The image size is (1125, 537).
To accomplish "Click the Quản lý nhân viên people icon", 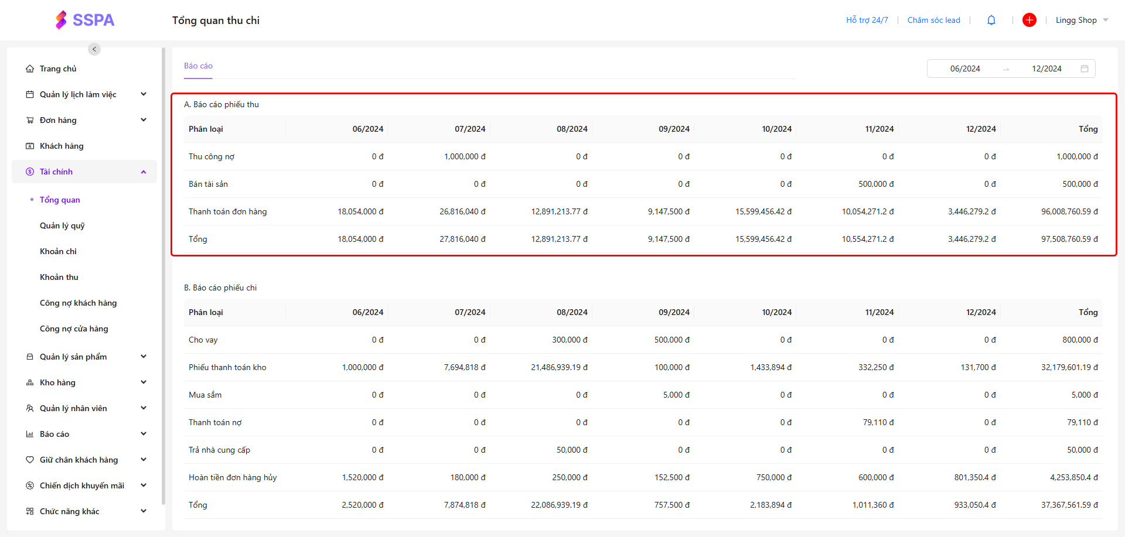I will point(30,408).
